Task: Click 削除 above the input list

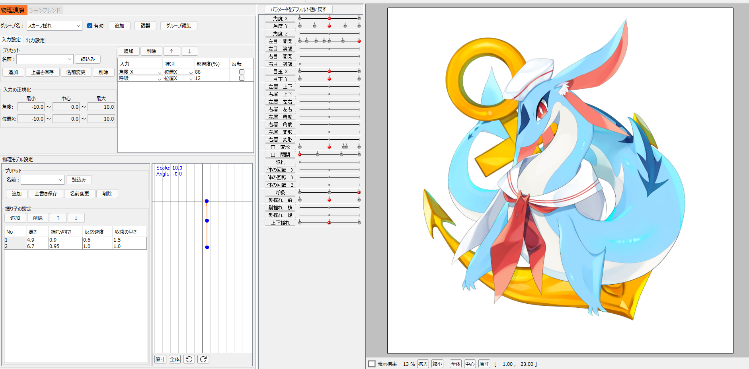Action: coord(151,51)
